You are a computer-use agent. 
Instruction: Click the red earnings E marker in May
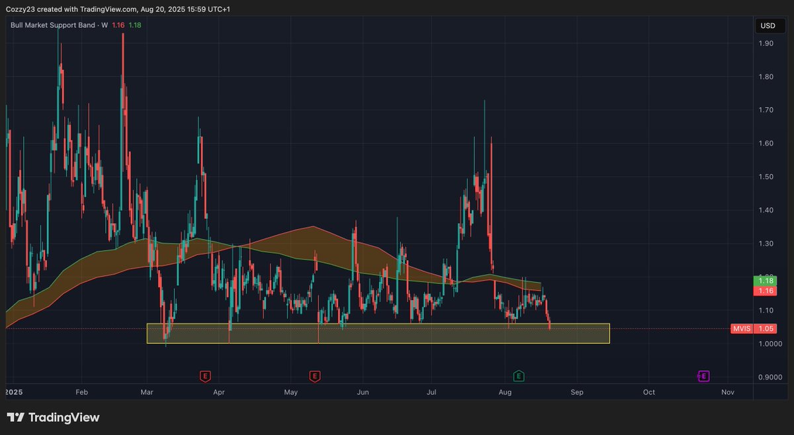click(x=315, y=376)
